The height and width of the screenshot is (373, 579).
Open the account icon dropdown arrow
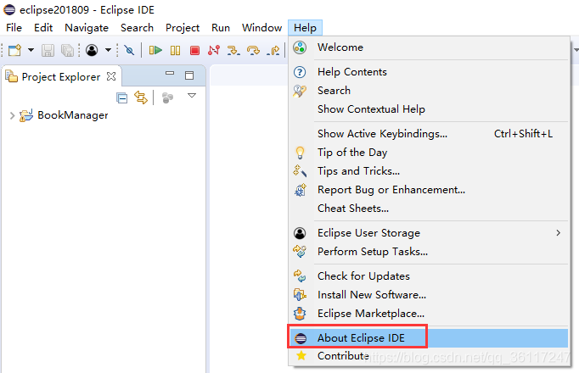pyautogui.click(x=108, y=50)
